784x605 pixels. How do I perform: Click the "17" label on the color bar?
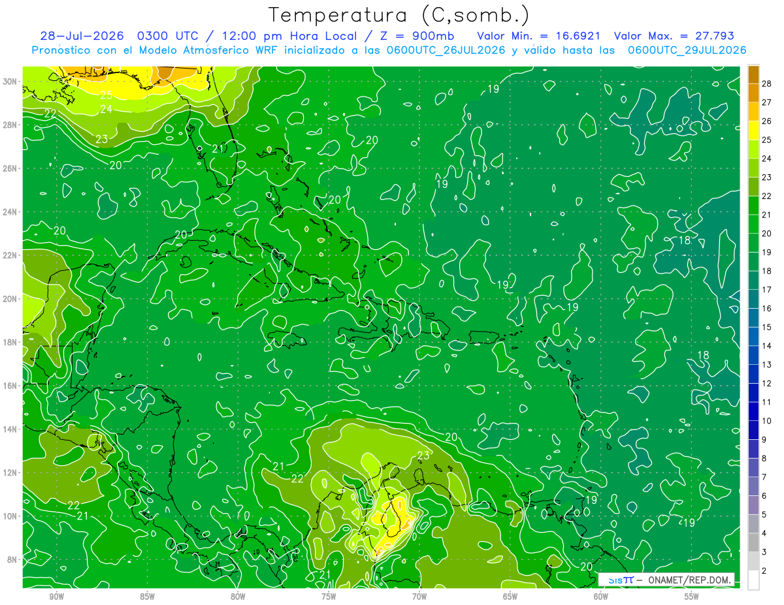coord(768,290)
